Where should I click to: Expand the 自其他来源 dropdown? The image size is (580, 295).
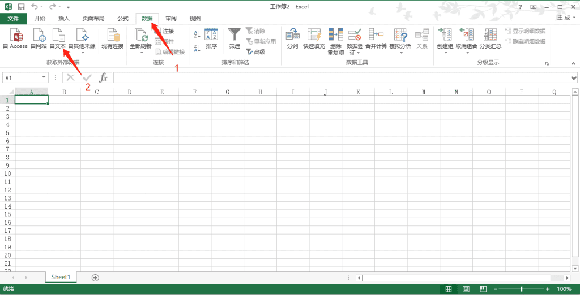click(82, 53)
